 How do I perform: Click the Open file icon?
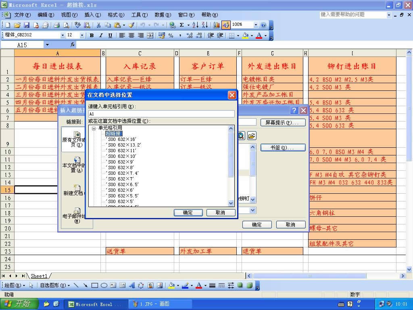17,25
